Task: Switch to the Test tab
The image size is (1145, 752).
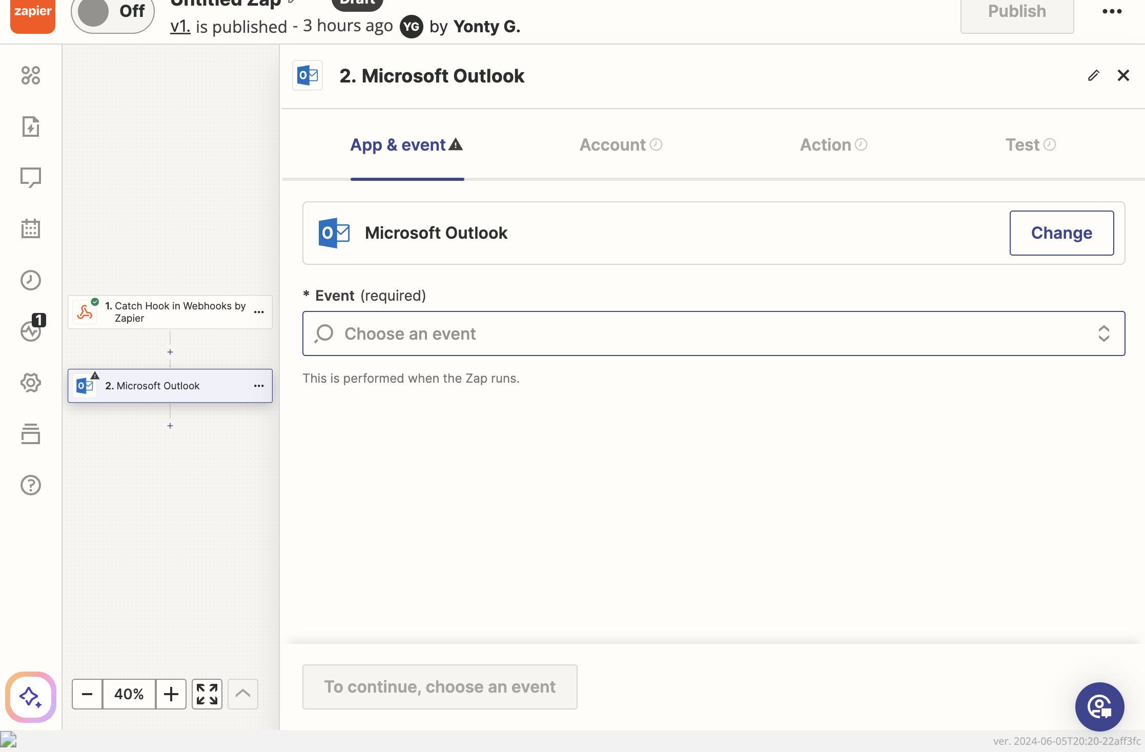Action: pyautogui.click(x=1030, y=145)
